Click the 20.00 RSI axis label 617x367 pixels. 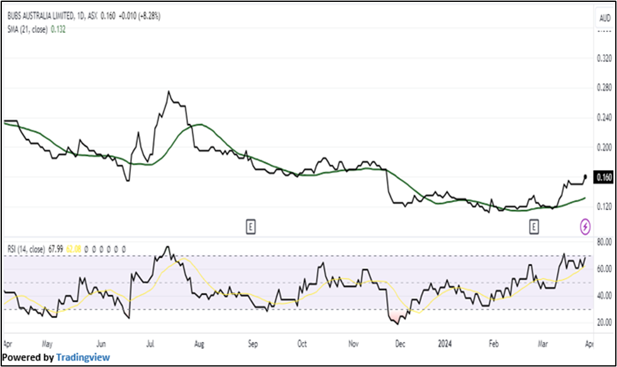(604, 322)
